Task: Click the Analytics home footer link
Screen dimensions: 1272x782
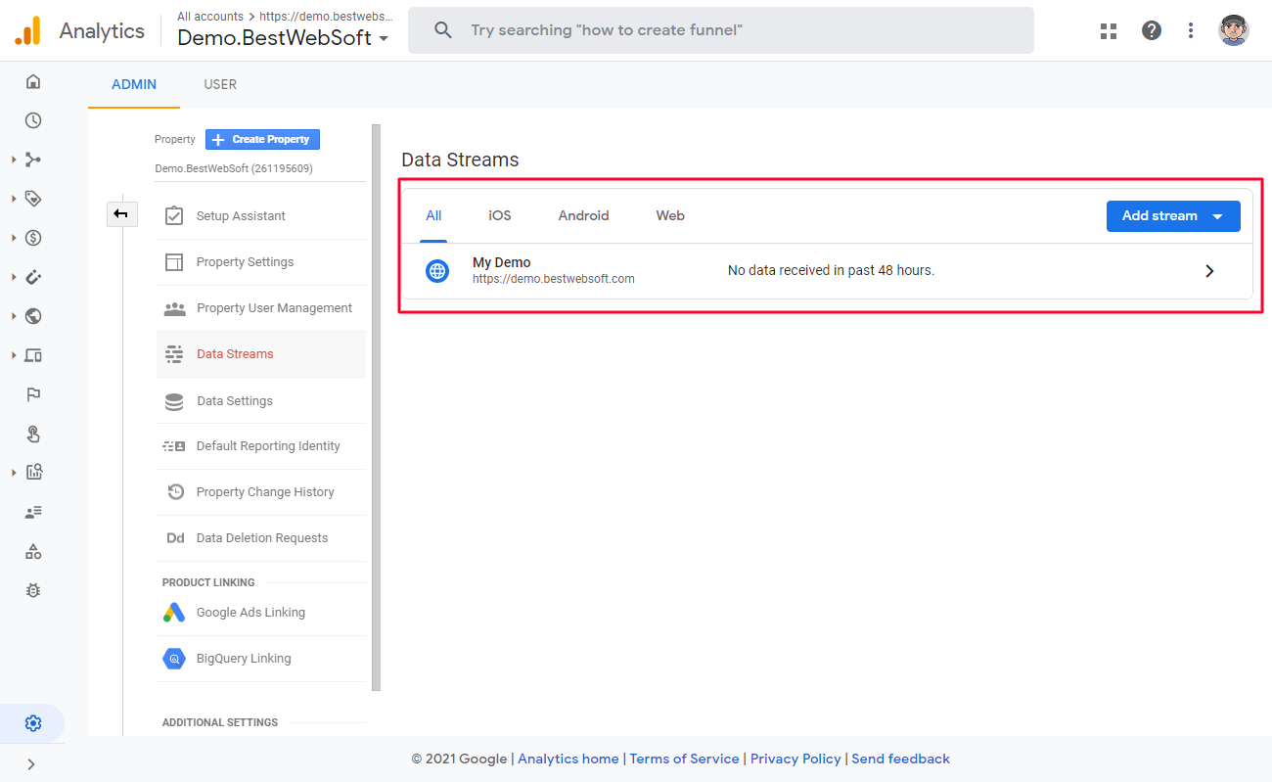Action: tap(568, 759)
